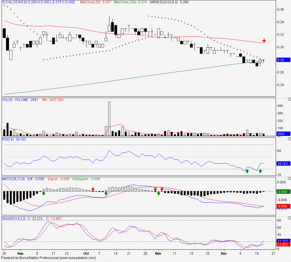
Task: Click the 0.24 price axis label
Action: pos(281,85)
